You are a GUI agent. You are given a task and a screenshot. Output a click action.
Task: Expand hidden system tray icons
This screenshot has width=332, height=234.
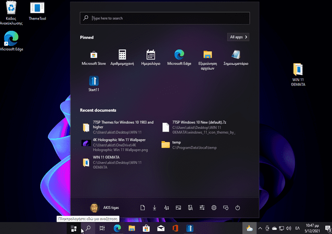pyautogui.click(x=260, y=228)
